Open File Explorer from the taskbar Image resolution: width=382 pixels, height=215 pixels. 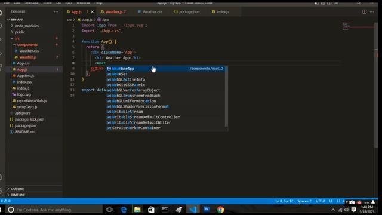[x=137, y=210]
